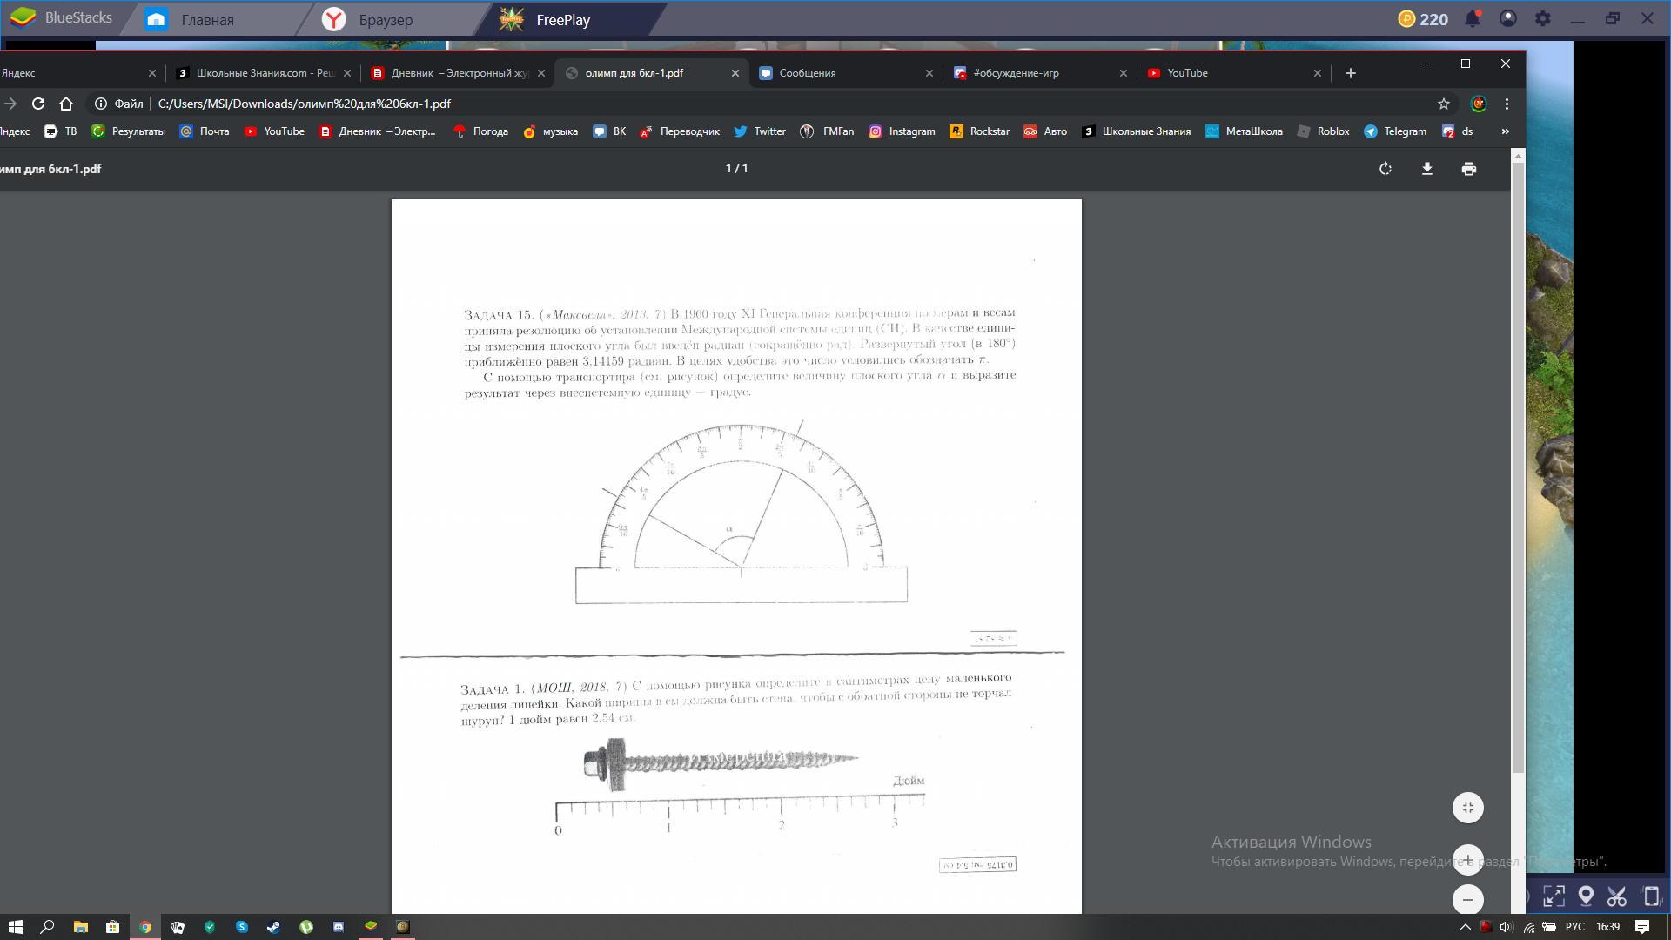Show more bookmarks with the chevron
The width and height of the screenshot is (1671, 940).
coord(1505,131)
